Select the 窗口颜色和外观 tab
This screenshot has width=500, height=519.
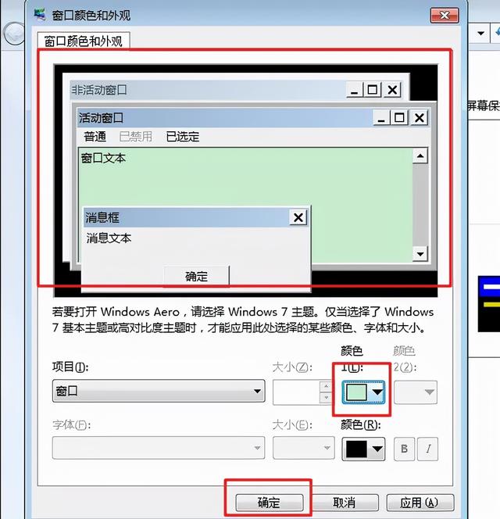pyautogui.click(x=84, y=41)
